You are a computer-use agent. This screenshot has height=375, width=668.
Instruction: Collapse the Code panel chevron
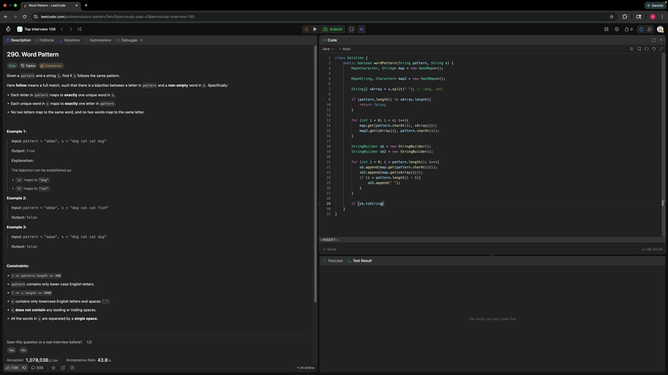(661, 40)
